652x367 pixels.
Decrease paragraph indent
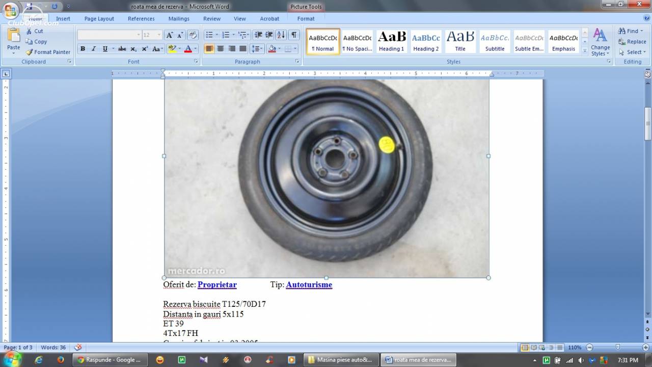(258, 35)
